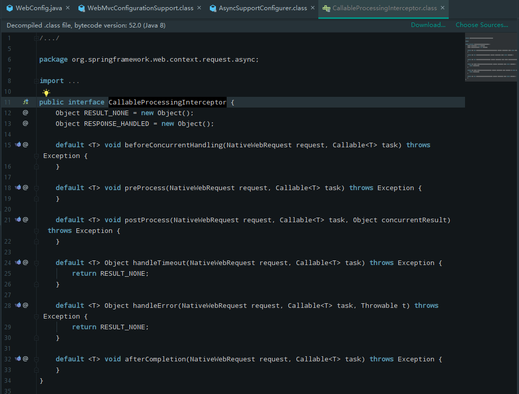Click the overridden-method gutter icon next to postProcess
Image resolution: width=519 pixels, height=394 pixels.
[19, 220]
